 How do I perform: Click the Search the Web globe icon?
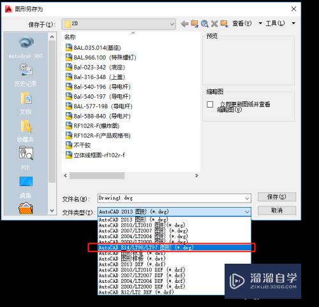205,24
